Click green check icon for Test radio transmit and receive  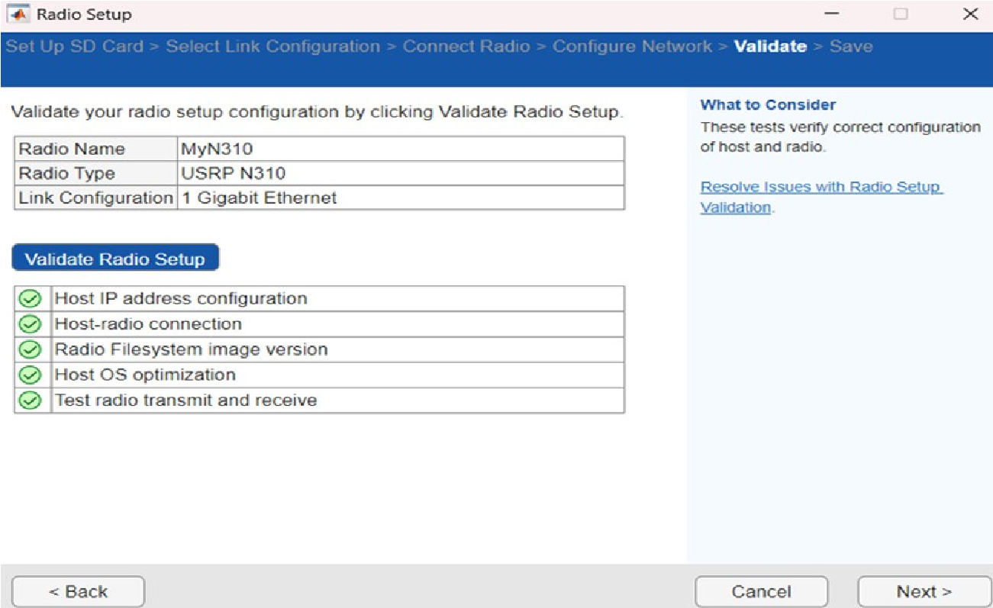pyautogui.click(x=31, y=400)
